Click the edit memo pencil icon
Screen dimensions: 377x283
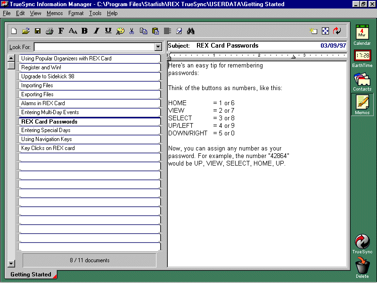[179, 31]
